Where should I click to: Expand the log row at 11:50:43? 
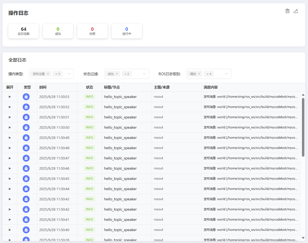(x=10, y=199)
